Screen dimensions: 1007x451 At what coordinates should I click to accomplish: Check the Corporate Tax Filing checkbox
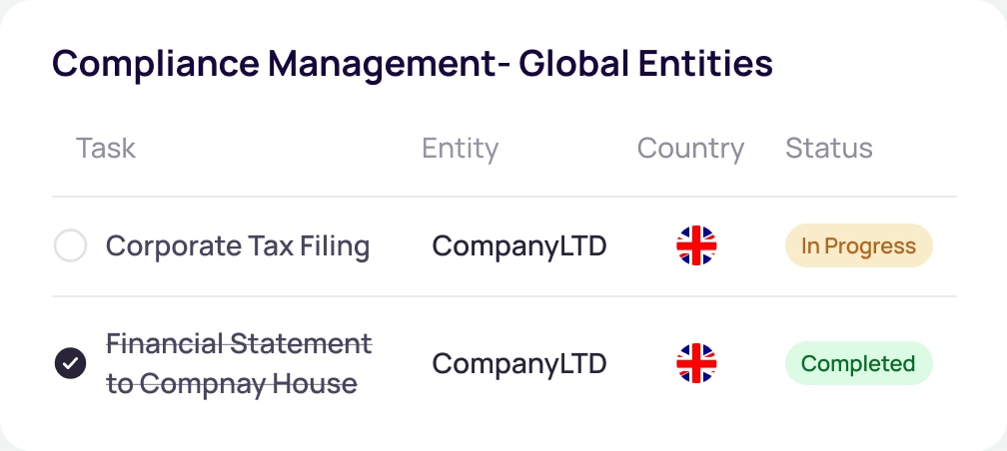70,245
